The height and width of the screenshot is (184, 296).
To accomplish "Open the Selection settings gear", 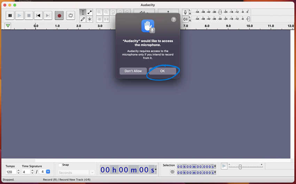I will [172, 172].
